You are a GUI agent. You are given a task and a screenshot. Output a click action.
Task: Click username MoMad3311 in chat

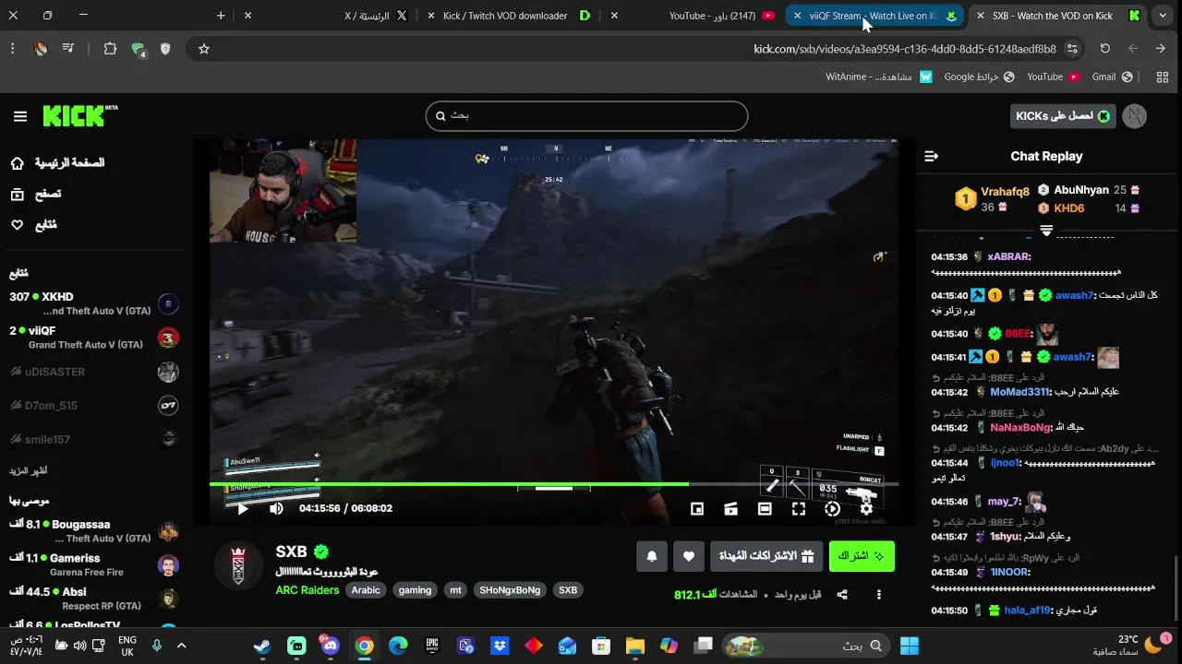1019,392
